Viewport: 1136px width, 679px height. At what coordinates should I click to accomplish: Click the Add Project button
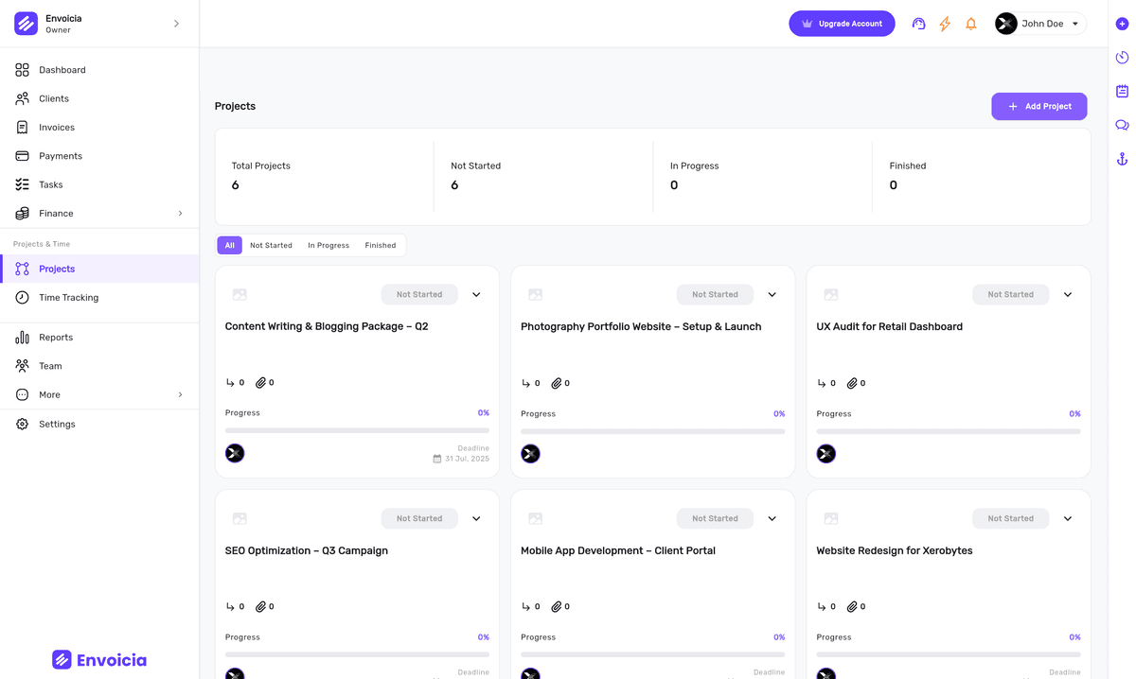(1038, 106)
